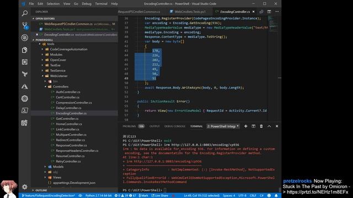The height and width of the screenshot is (198, 353).
Task: Change language mode C# in status bar
Action: click(x=261, y=196)
